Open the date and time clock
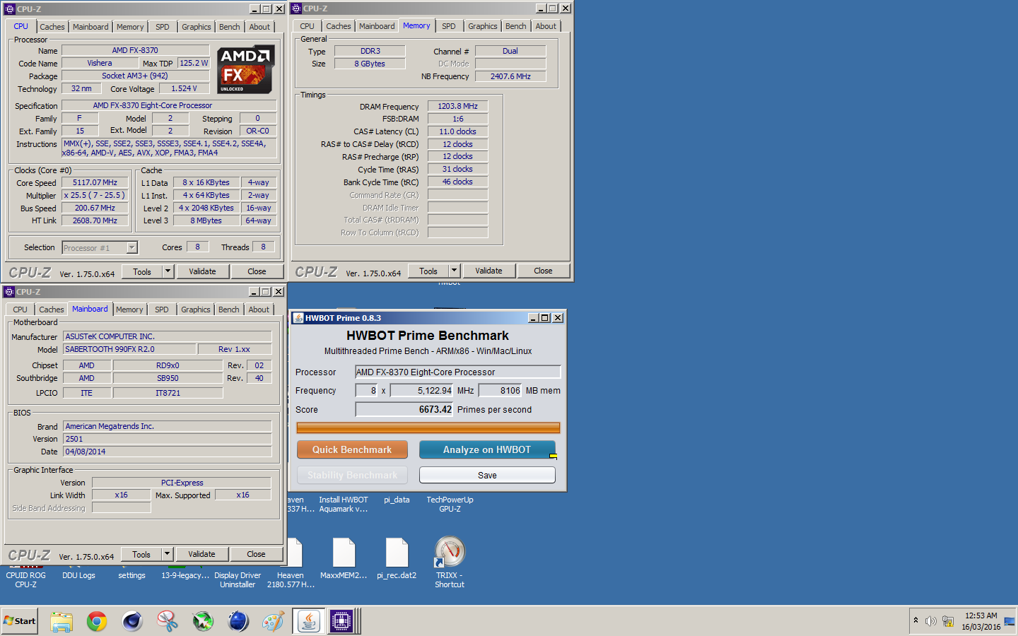Viewport: 1018px width, 636px height. 981,621
